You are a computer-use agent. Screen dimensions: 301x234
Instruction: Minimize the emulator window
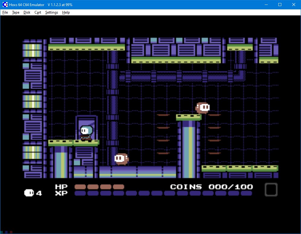266,5
